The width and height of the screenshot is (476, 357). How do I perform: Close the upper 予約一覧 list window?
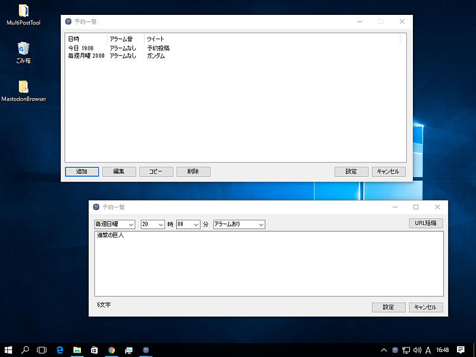(x=402, y=21)
